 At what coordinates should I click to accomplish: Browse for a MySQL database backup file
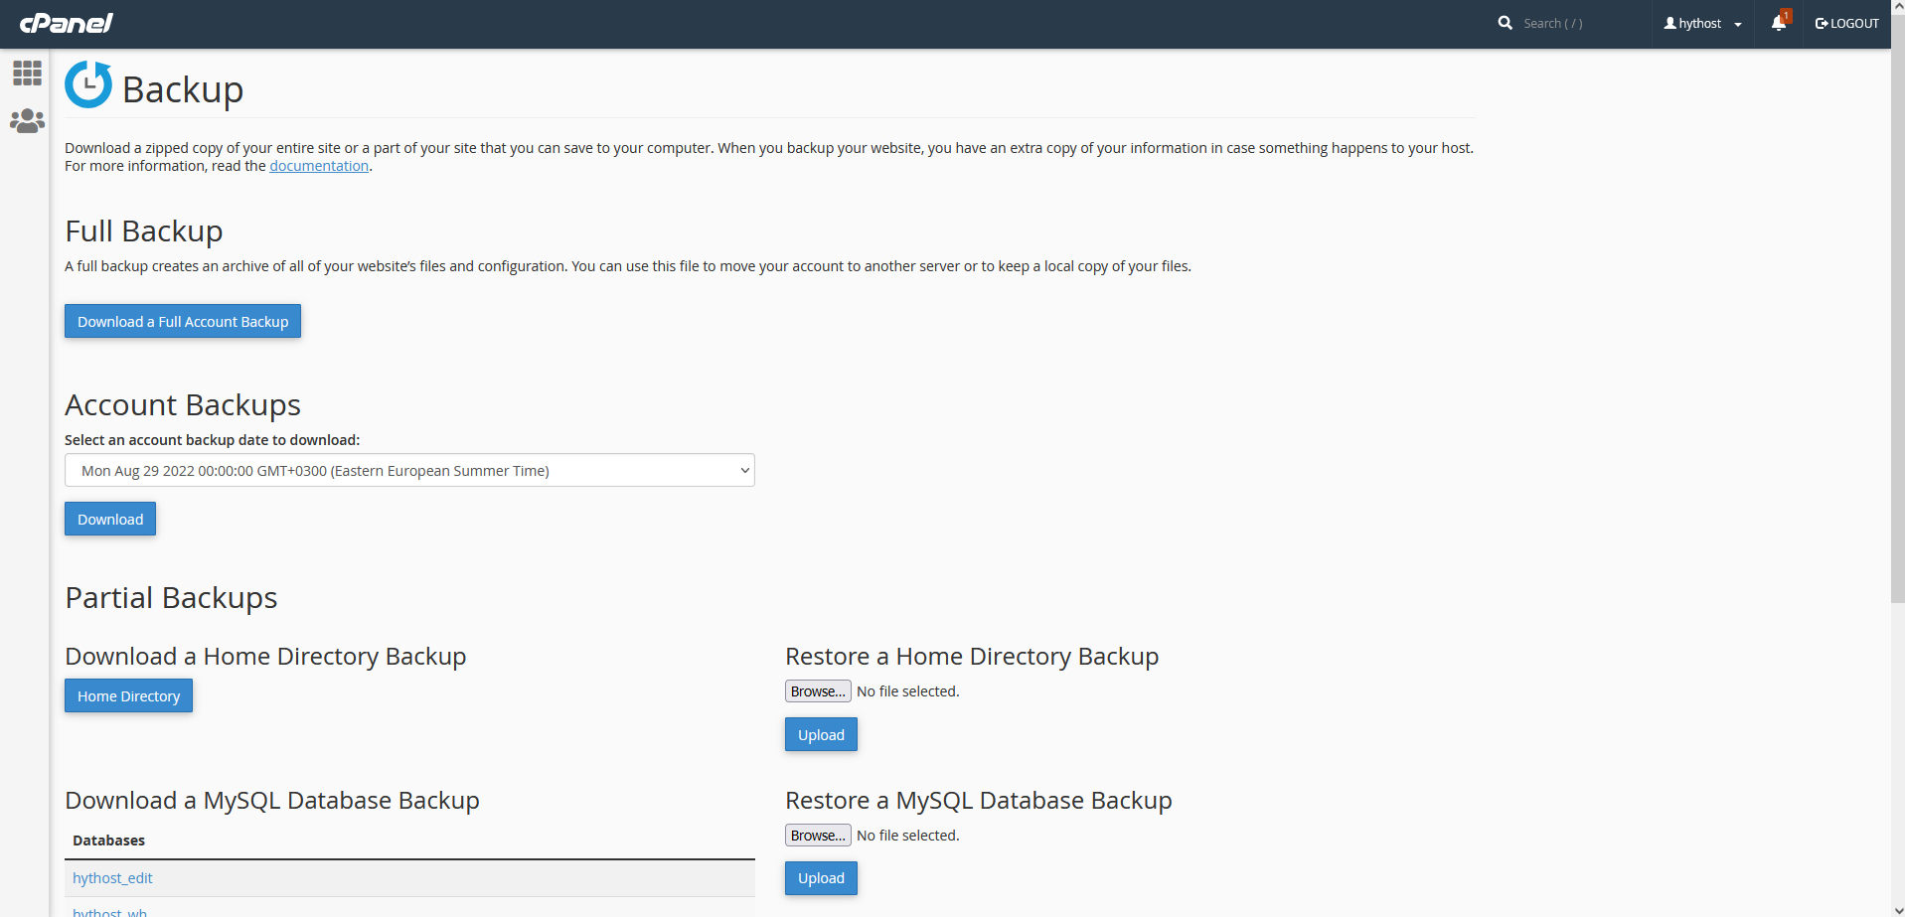pos(818,836)
